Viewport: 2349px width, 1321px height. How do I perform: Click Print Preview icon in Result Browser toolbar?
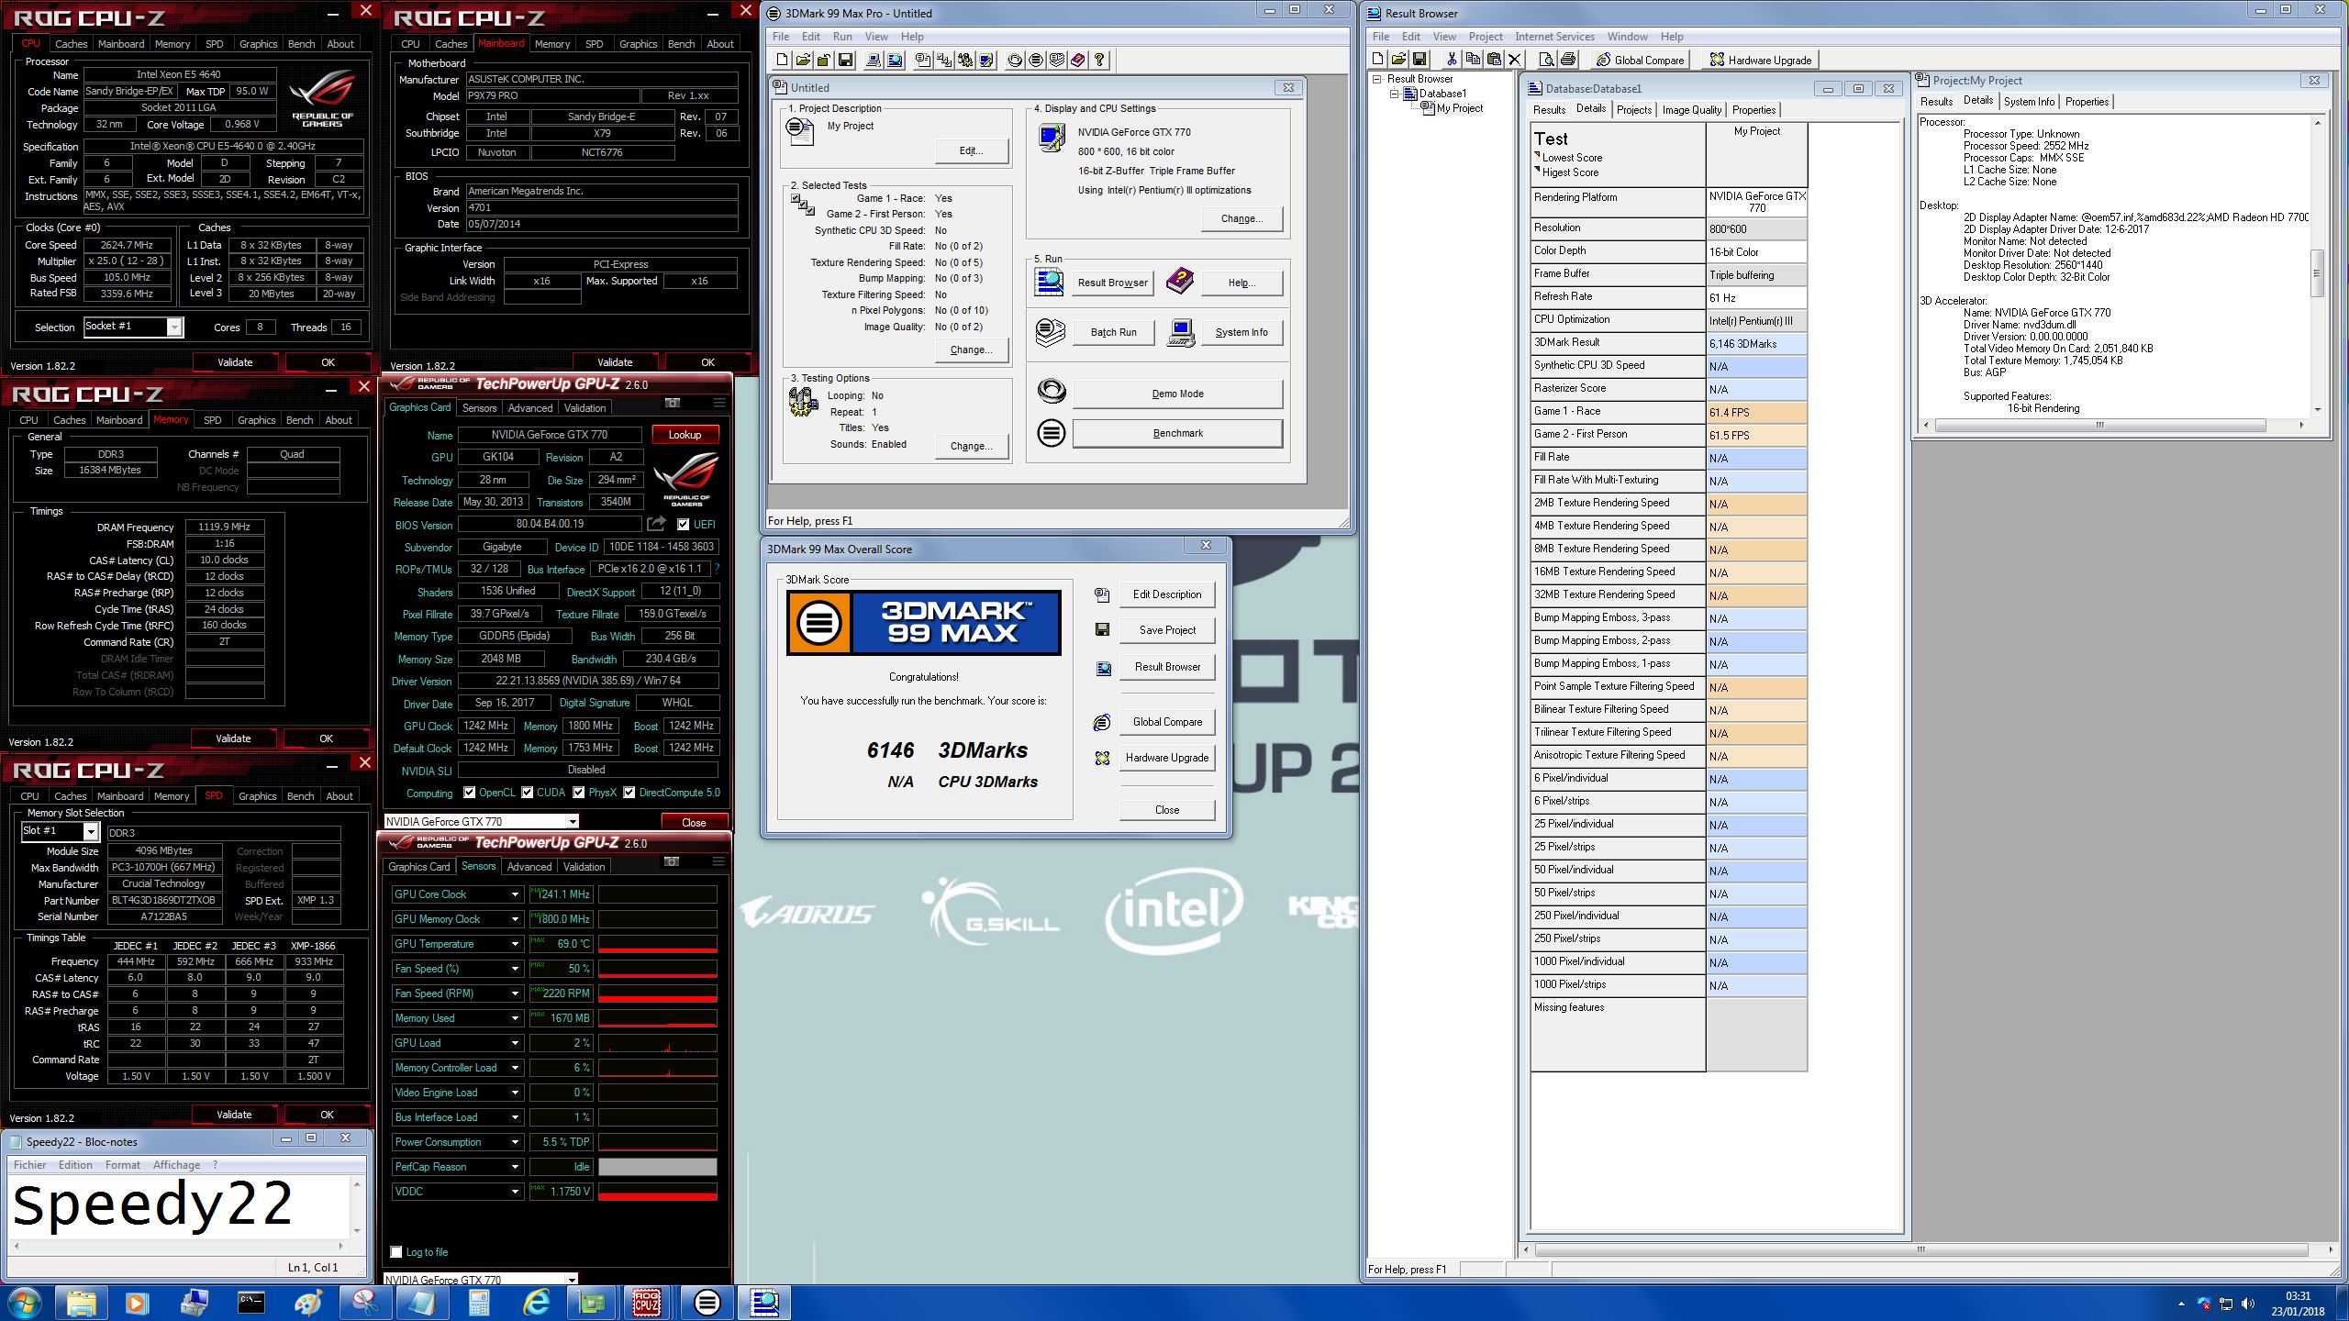tap(1547, 60)
